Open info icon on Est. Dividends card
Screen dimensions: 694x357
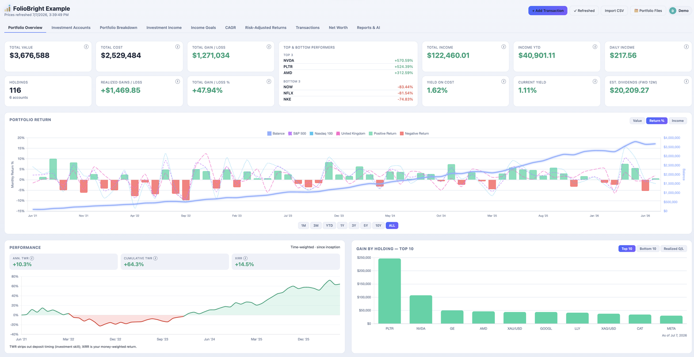pyautogui.click(x=686, y=82)
